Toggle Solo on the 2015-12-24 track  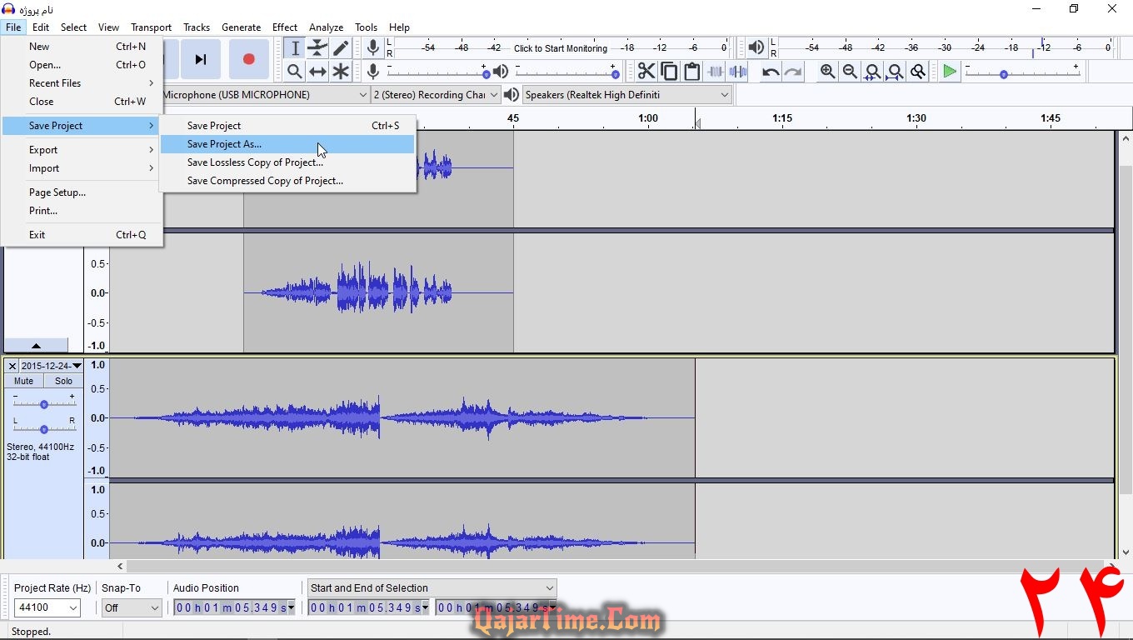tap(63, 381)
